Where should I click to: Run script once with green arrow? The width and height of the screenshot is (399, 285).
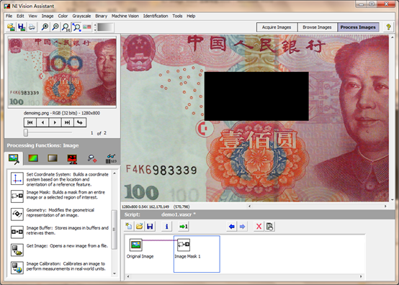point(183,226)
